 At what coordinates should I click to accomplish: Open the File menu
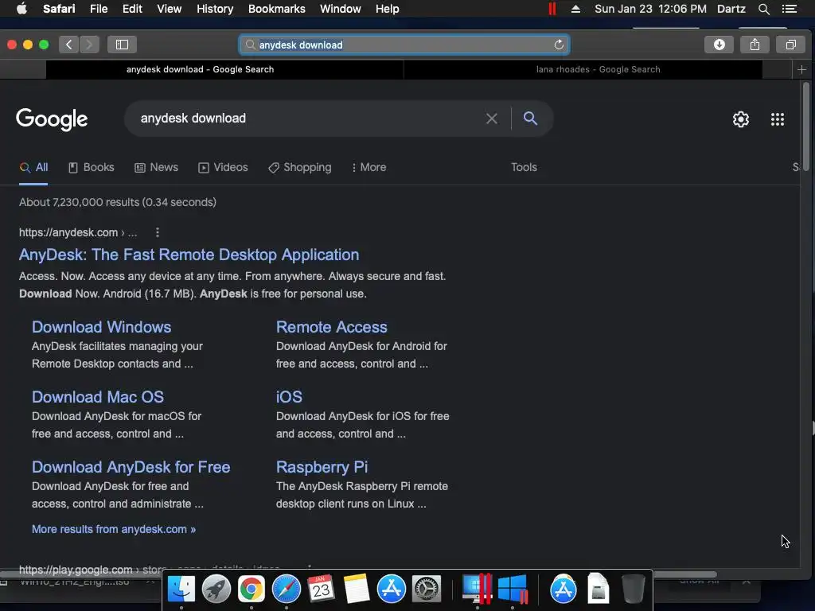pyautogui.click(x=99, y=9)
